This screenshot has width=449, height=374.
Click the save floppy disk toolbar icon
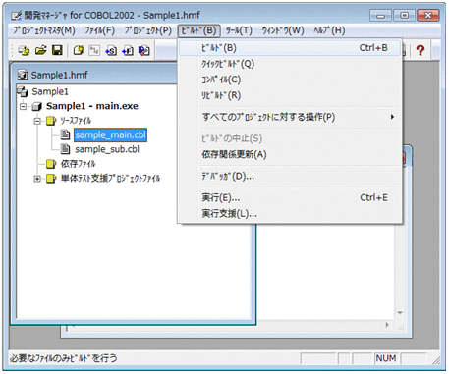57,50
